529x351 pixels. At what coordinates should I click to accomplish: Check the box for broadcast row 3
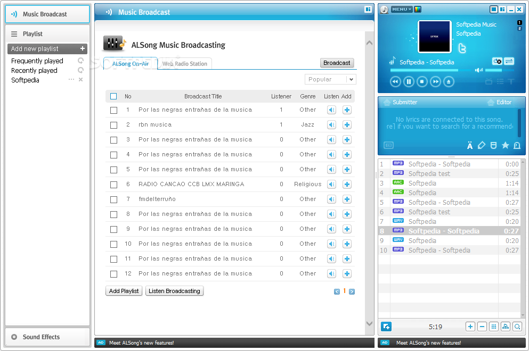113,140
